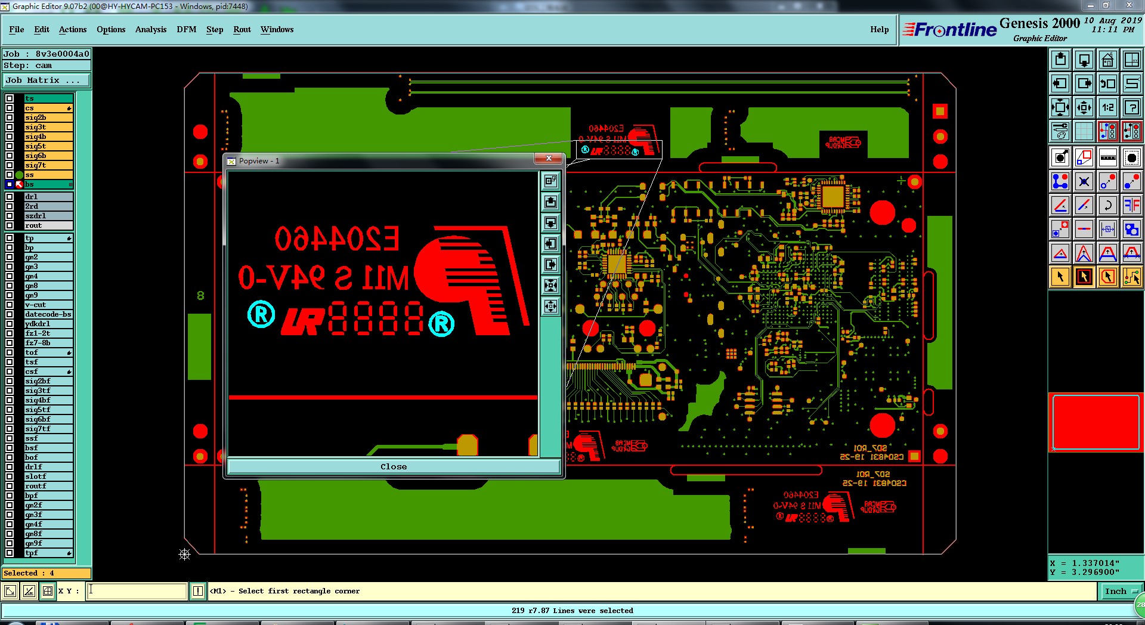Click the X Y coordinate input field
1145x625 pixels.
(137, 591)
